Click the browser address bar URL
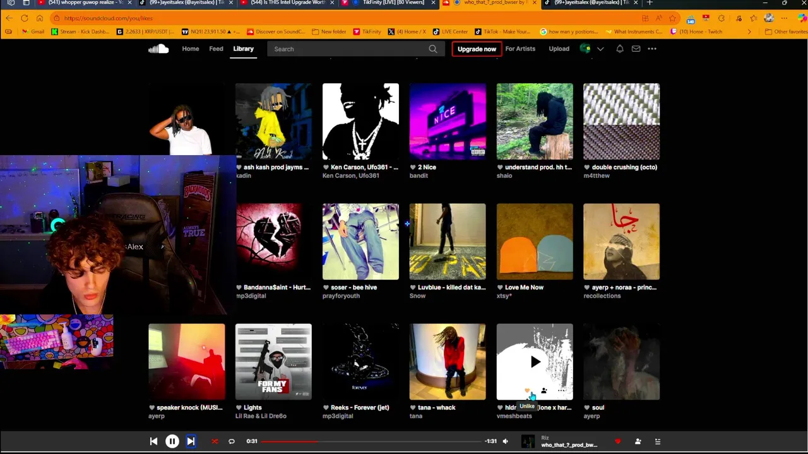The width and height of the screenshot is (808, 454). (x=108, y=18)
